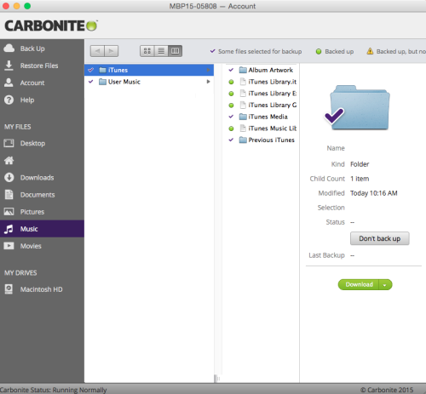Screen dimensions: 426x394
Task: Click the Back Up cloud icon
Action: pos(9,49)
